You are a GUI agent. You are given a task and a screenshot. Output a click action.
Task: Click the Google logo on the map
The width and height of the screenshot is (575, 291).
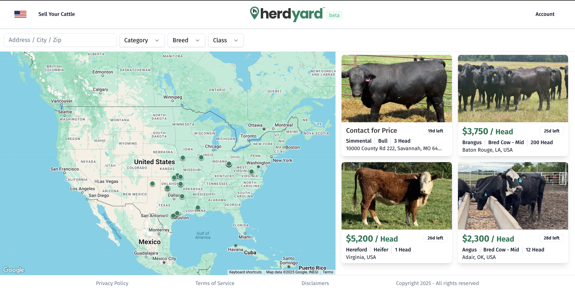[x=14, y=270]
